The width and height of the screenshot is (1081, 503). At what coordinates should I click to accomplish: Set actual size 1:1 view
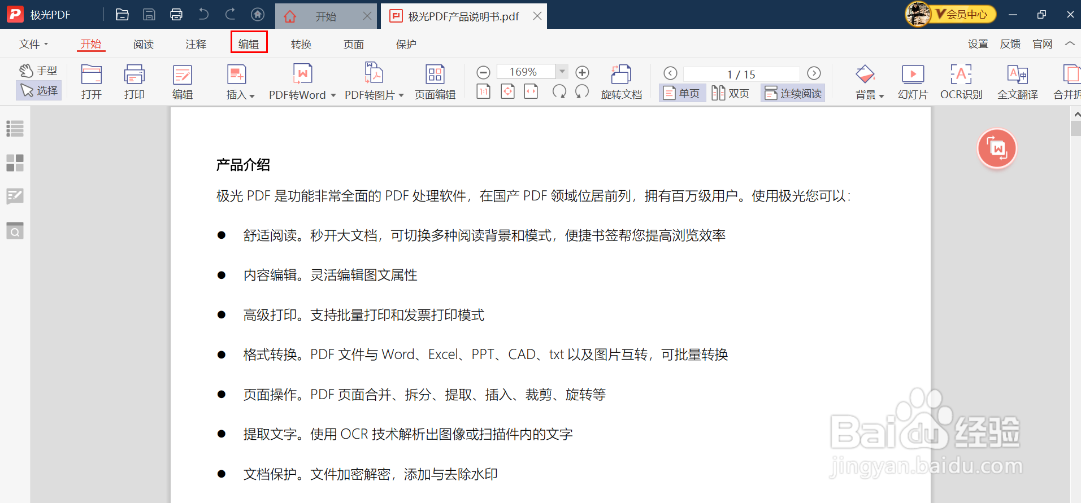(484, 91)
